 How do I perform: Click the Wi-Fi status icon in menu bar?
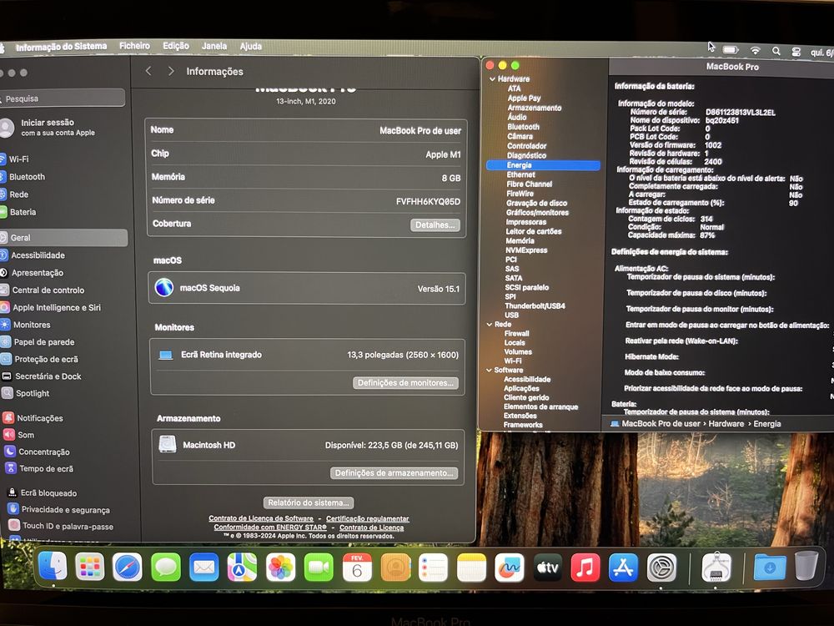[x=756, y=51]
